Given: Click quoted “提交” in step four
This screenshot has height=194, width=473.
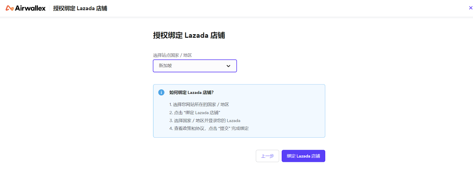Looking at the screenshot, I should coord(224,129).
